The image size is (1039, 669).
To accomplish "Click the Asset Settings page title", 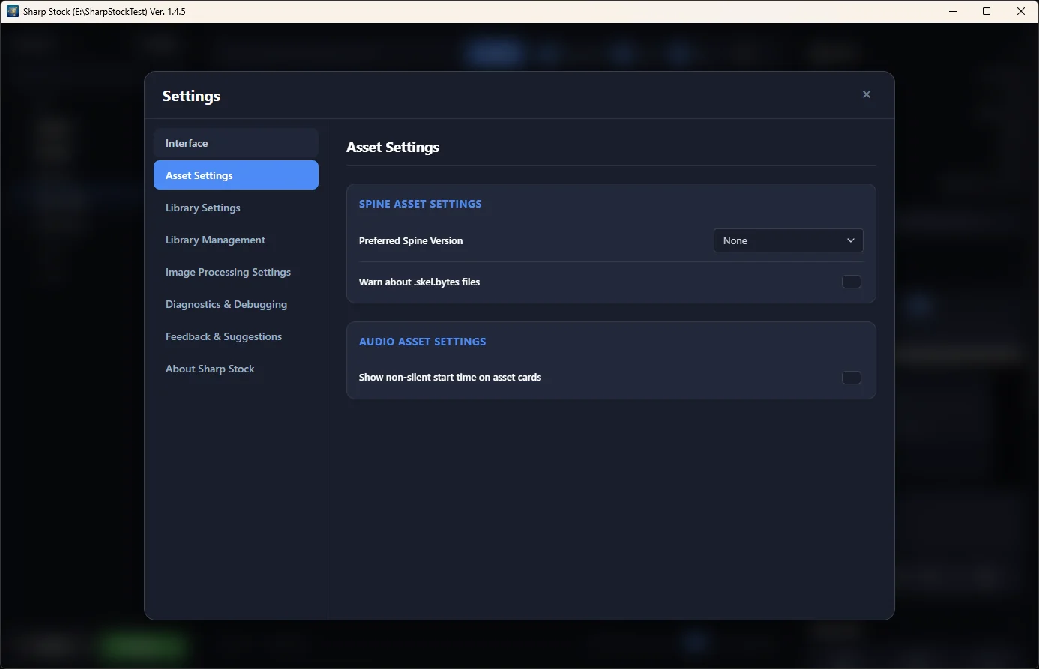I will coord(393,148).
